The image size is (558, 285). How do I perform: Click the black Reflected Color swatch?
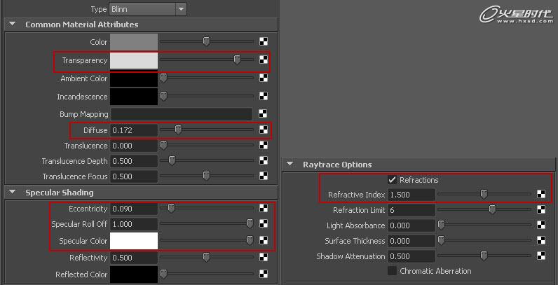click(x=134, y=274)
